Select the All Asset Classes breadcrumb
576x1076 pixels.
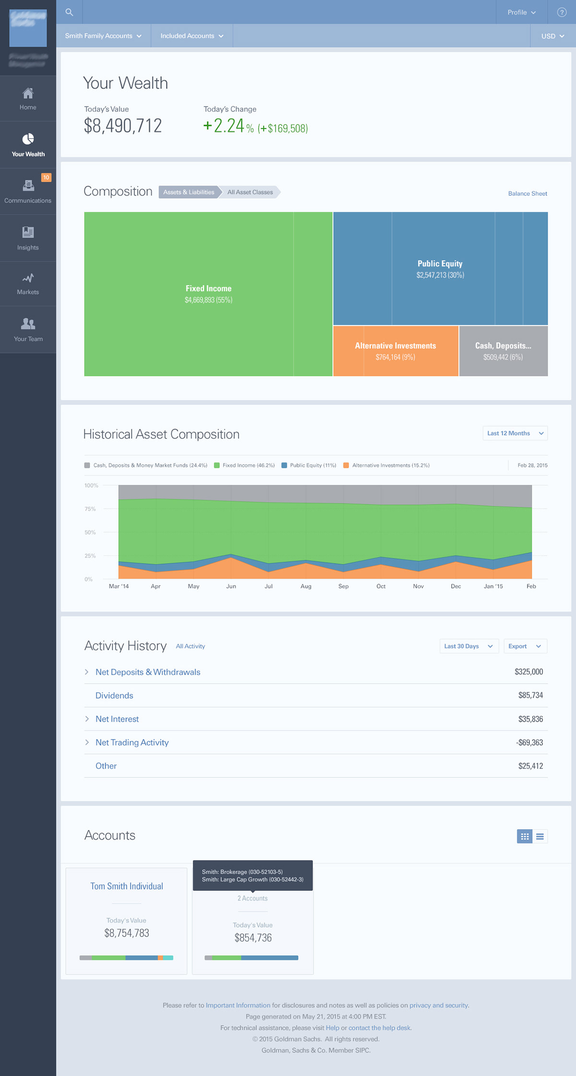(x=250, y=192)
